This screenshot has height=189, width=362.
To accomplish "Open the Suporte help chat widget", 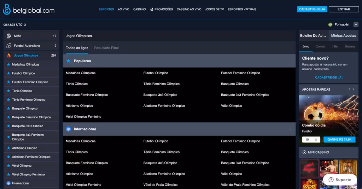I will 340,179.
